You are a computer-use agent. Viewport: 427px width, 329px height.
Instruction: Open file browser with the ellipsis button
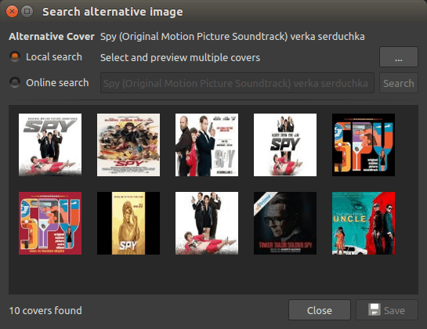coord(399,57)
